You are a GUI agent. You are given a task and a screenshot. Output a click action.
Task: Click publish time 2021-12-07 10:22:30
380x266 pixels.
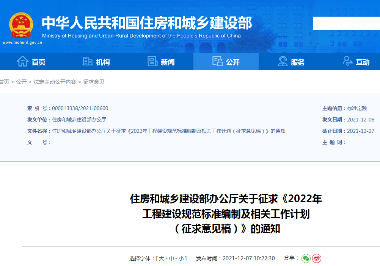[x=249, y=258]
